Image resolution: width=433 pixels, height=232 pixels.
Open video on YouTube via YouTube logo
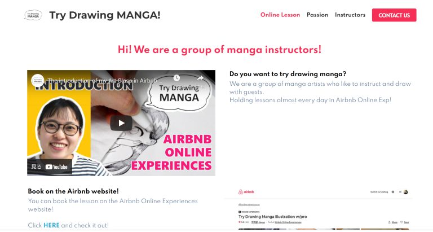56,167
